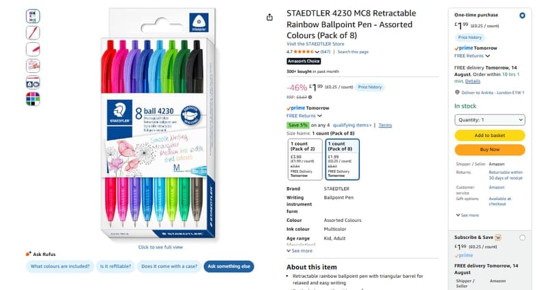Image resolution: width=546 pixels, height=290 pixels.
Task: Open Price history next to the price
Action: click(370, 87)
